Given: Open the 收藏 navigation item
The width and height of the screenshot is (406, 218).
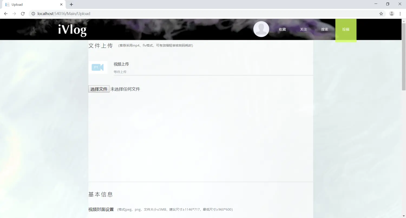Looking at the screenshot, I should point(282,29).
